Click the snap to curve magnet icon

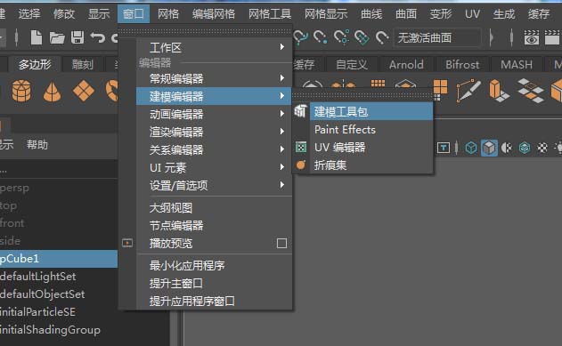tap(300, 37)
